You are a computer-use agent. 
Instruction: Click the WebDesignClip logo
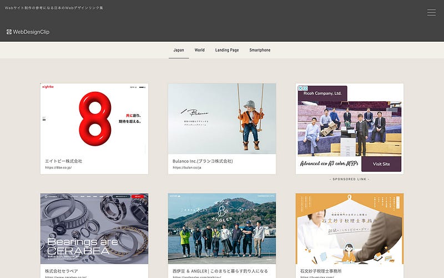[28, 32]
